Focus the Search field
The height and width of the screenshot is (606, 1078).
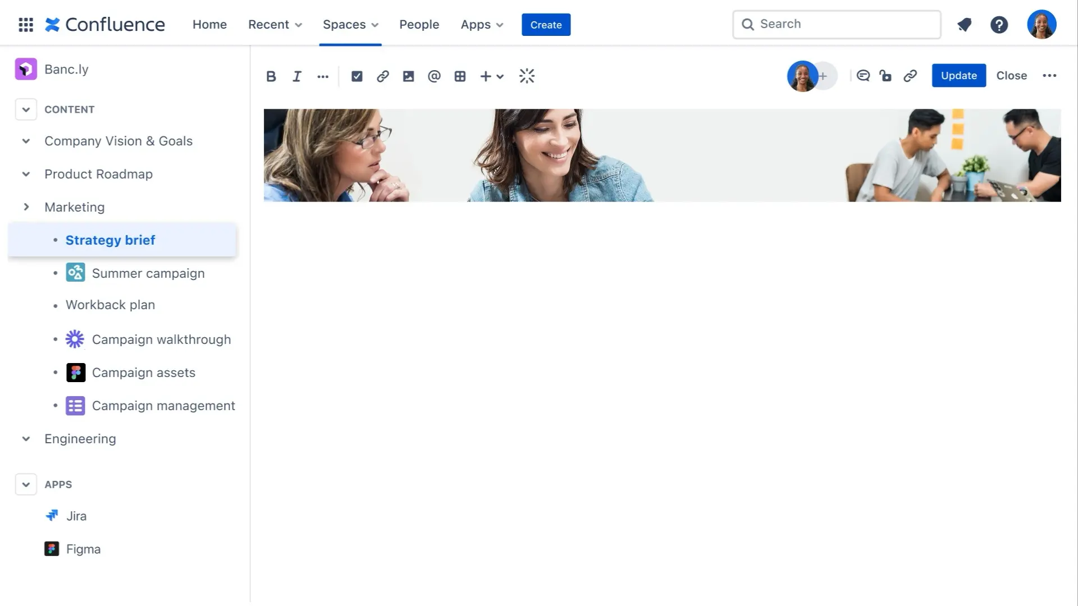pyautogui.click(x=837, y=24)
